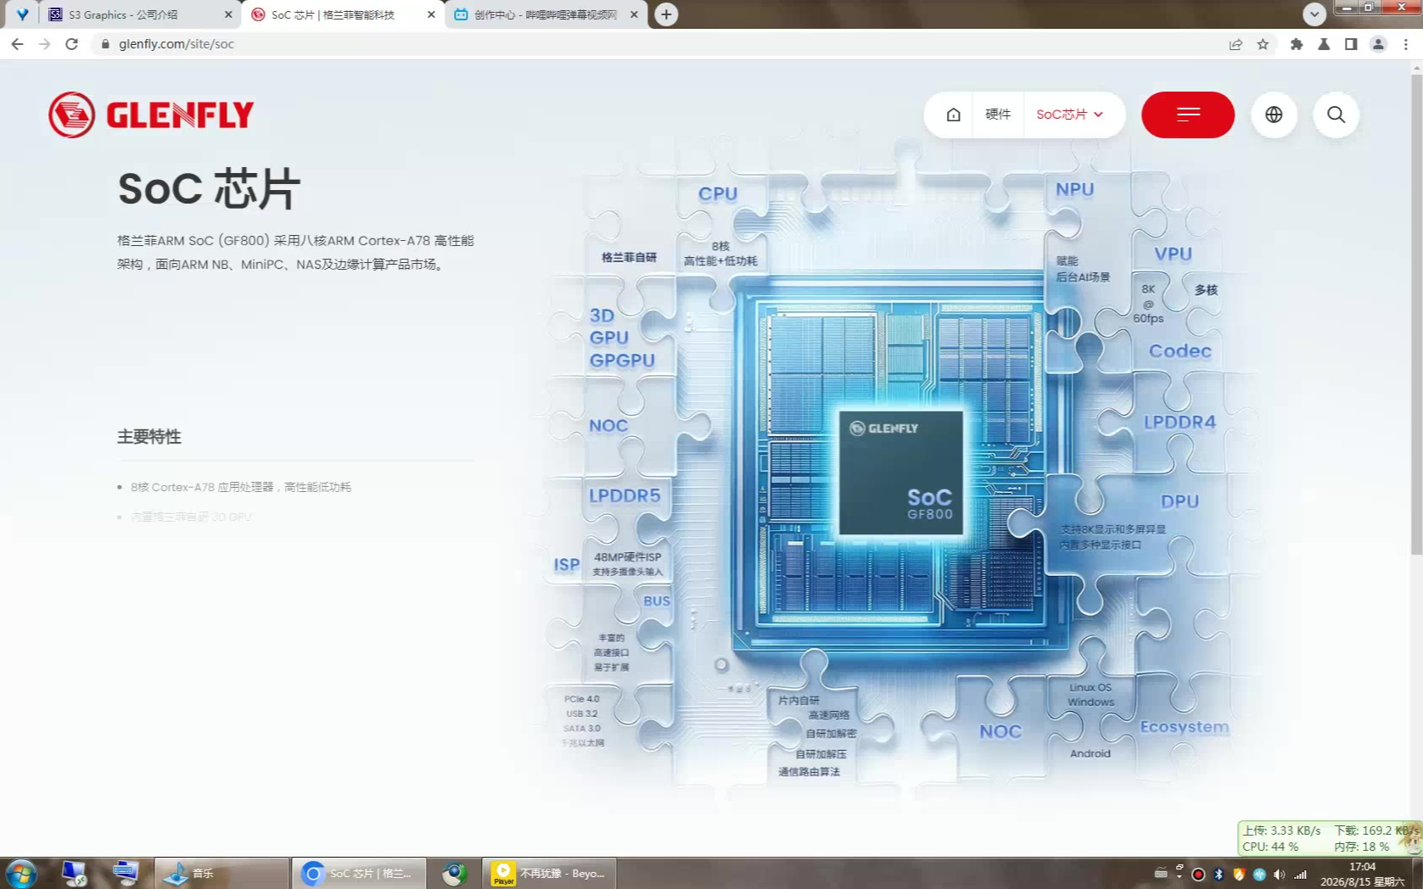Go to site home via house icon

[954, 115]
